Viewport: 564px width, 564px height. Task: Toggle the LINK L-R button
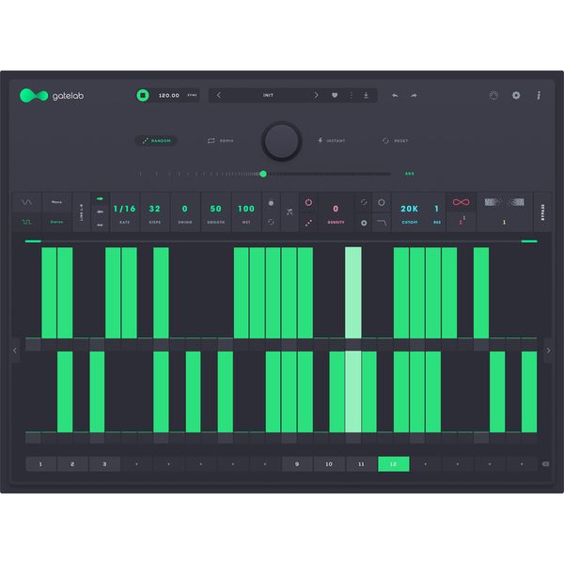point(81,212)
